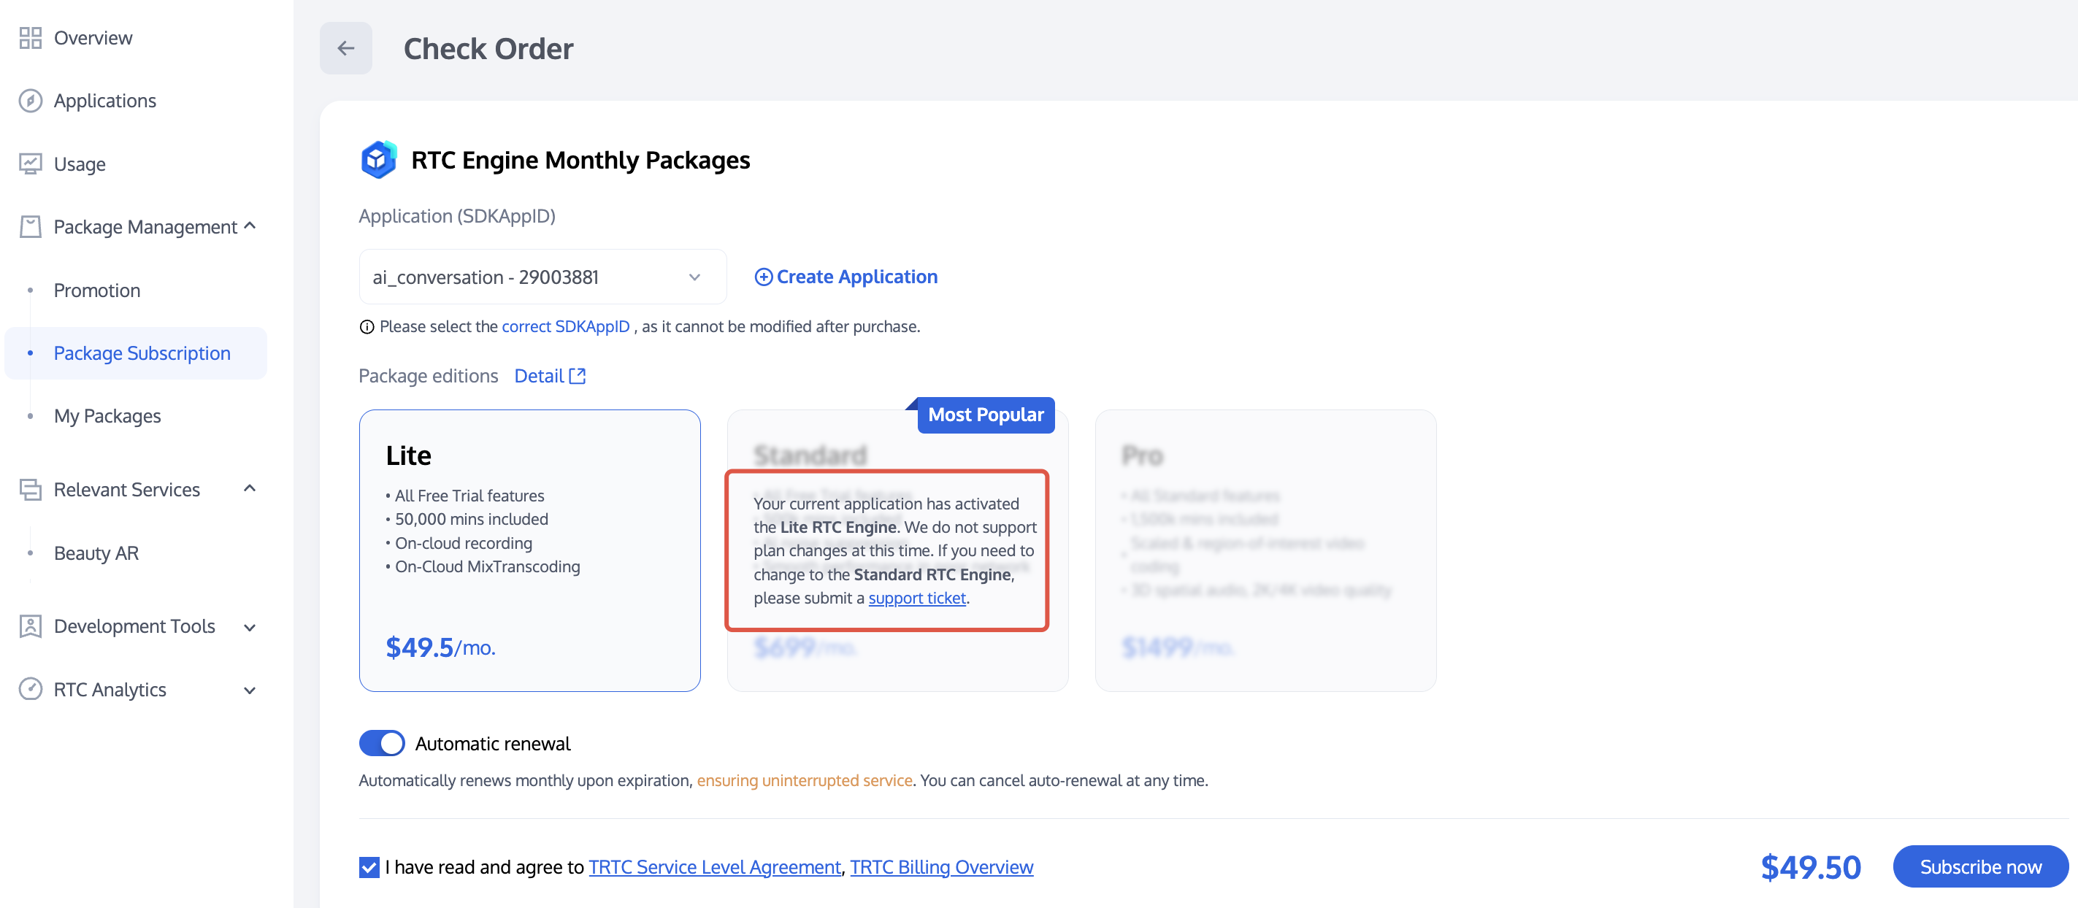
Task: Open the support ticket link
Action: tap(916, 599)
